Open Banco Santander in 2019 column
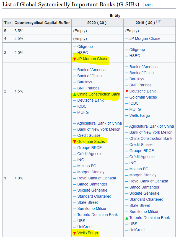 144,187
